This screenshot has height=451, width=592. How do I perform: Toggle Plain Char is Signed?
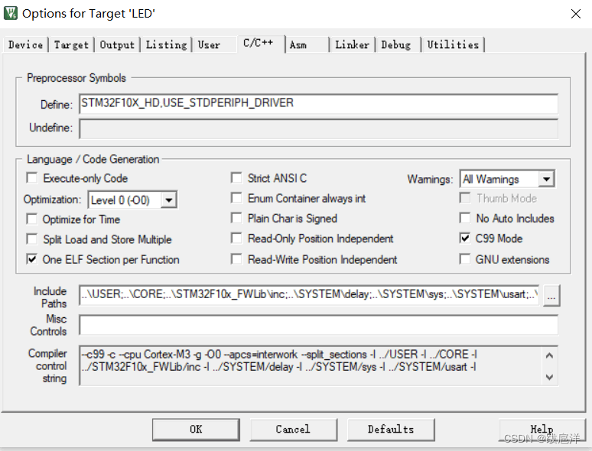click(236, 218)
